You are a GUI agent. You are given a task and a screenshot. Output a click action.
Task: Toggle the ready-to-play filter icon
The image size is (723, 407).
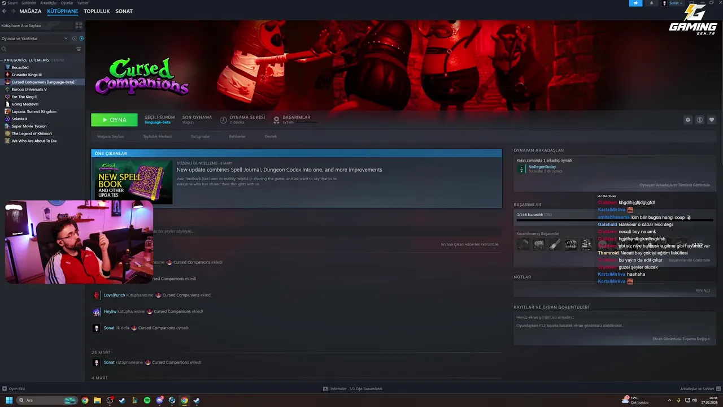click(x=81, y=38)
